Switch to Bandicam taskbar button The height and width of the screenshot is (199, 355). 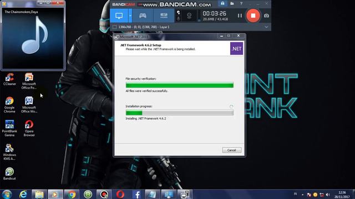click(104, 194)
